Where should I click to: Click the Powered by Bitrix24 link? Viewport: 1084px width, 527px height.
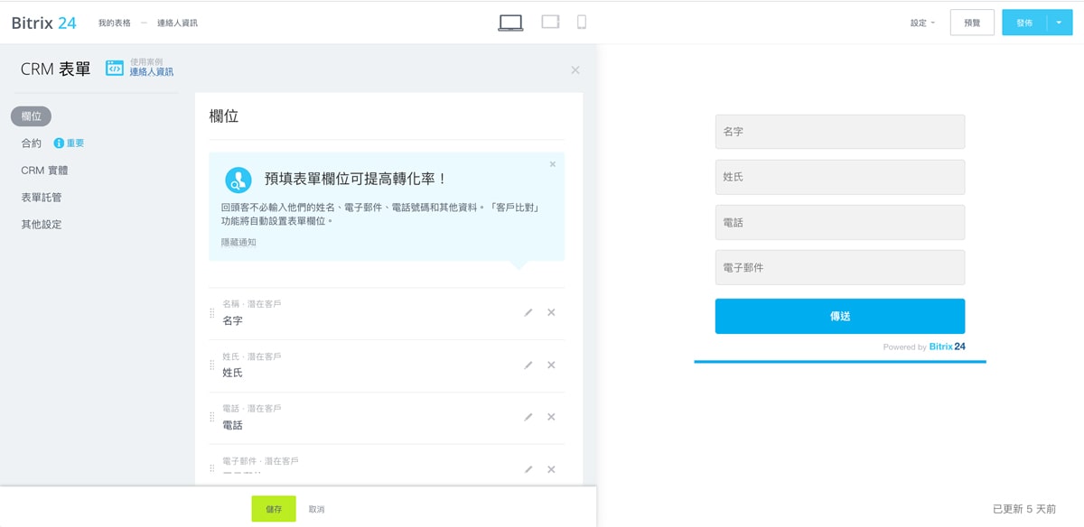pos(924,347)
